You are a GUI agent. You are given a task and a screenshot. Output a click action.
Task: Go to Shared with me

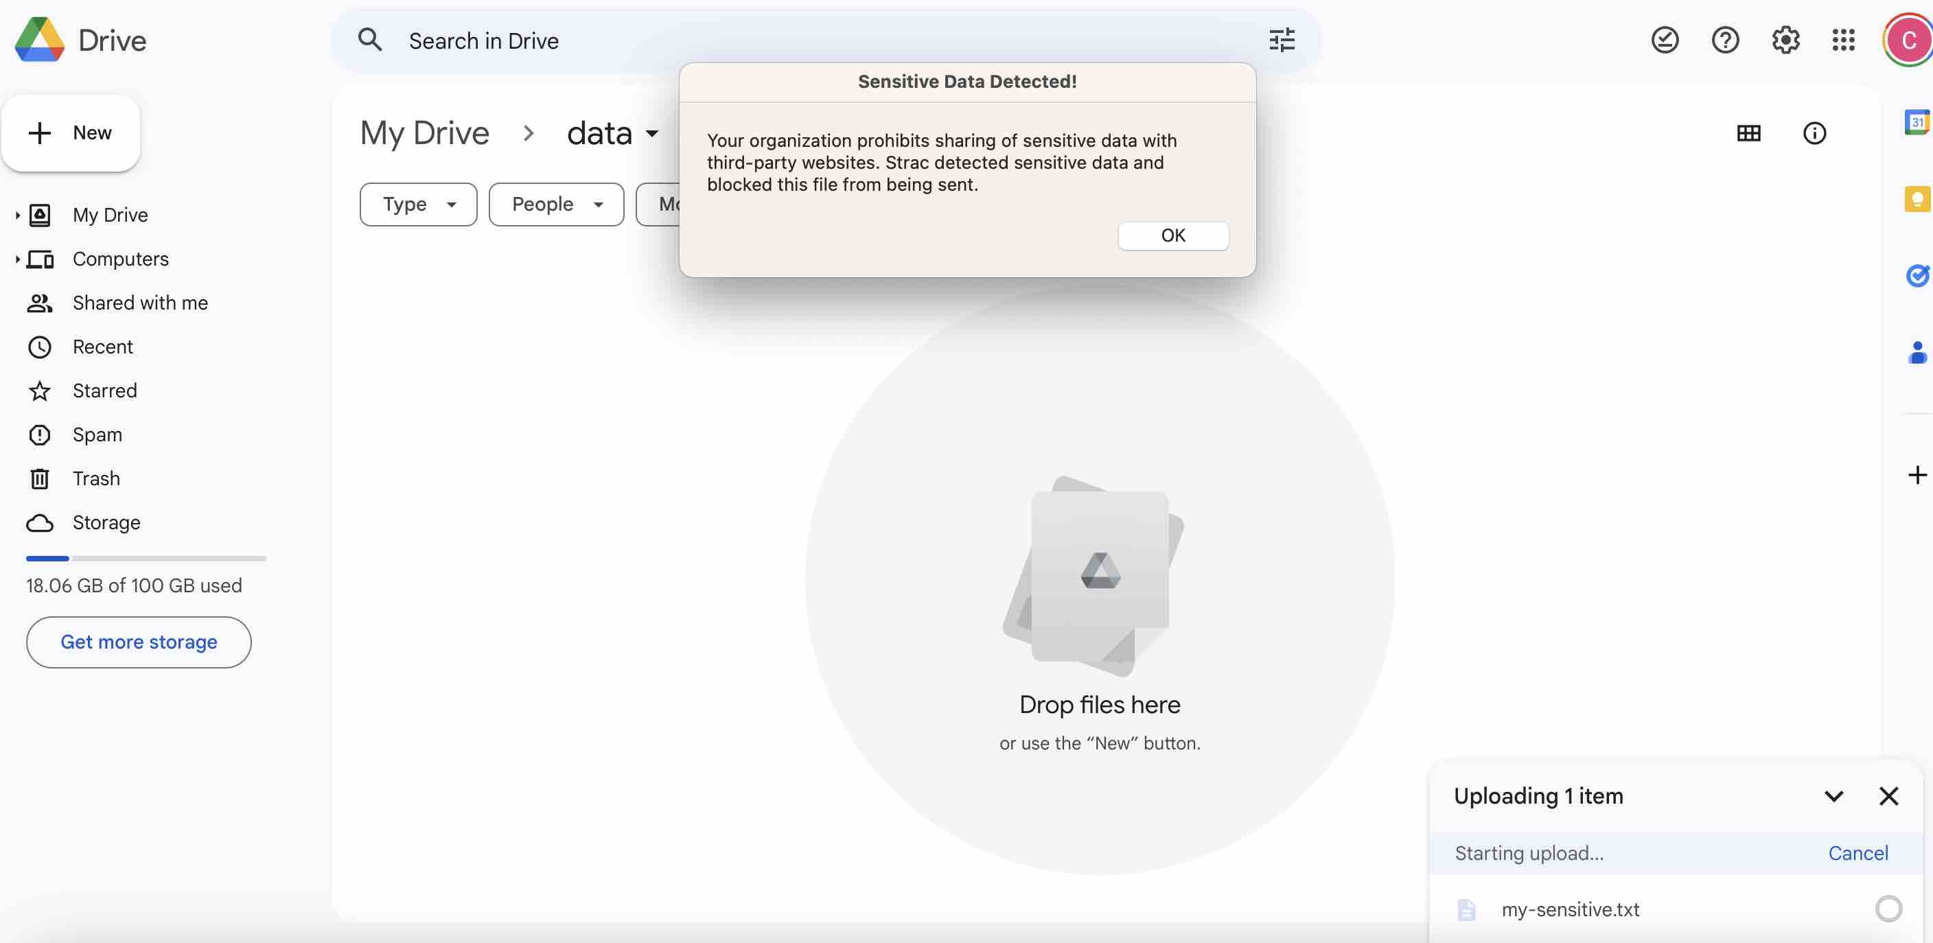(x=139, y=303)
